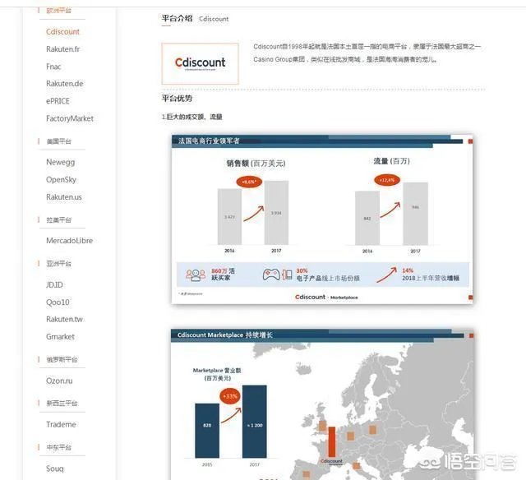This screenshot has height=480, width=526.
Task: Click the 销售额 (百万美元) chart title
Action: (256, 164)
